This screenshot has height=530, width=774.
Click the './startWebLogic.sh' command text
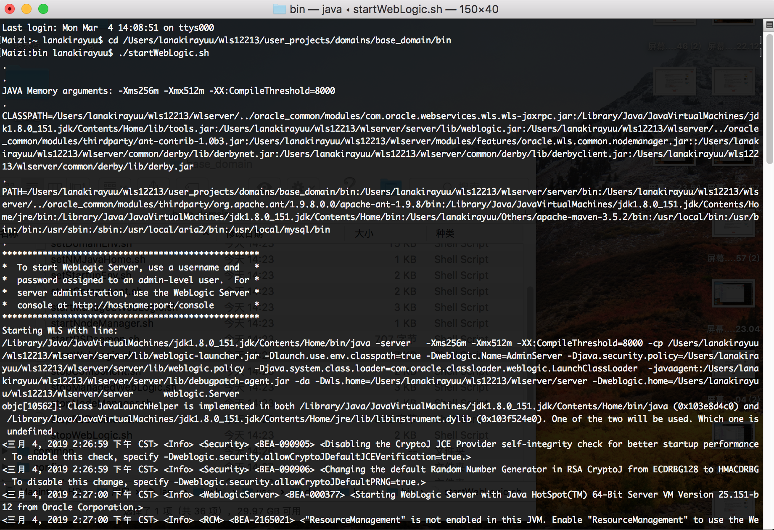point(164,53)
